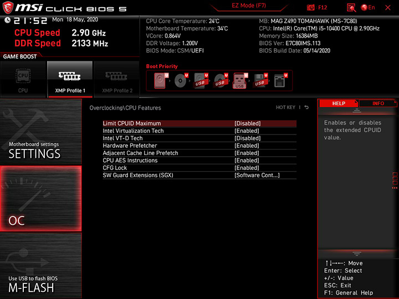Click the CPU Speed 2.90 GHz value
The image size is (399, 299).
pyautogui.click(x=89, y=33)
